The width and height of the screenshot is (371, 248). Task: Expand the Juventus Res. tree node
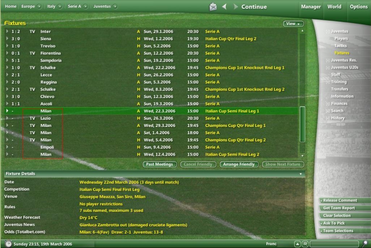(x=328, y=61)
